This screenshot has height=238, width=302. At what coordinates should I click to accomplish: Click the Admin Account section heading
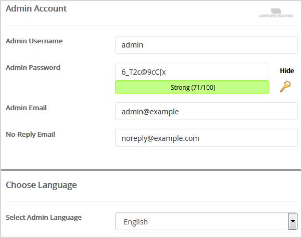[36, 8]
